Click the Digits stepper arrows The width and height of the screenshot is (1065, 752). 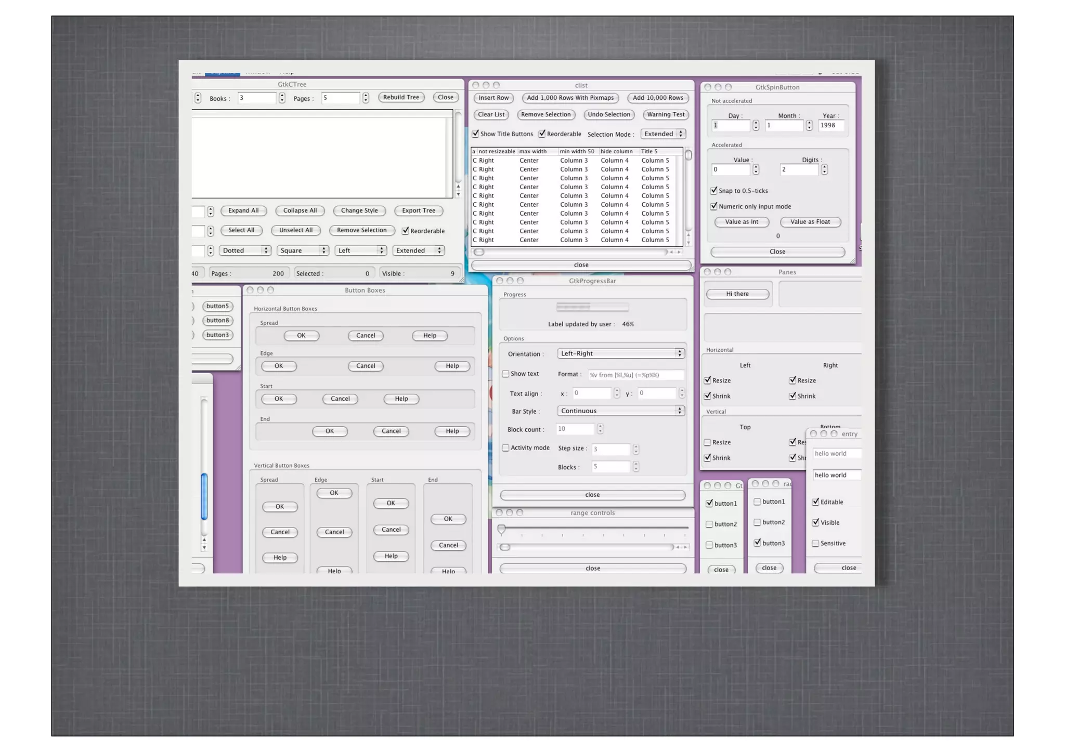(x=824, y=169)
